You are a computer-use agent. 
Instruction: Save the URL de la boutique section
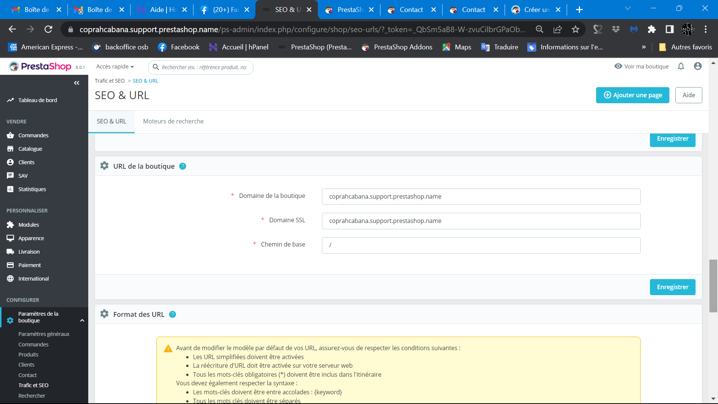[x=672, y=287]
